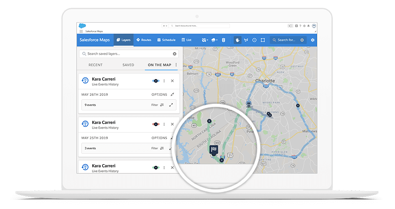Toggle the red marker visibility for May 25th layer
Screen dimensions: 395x209
[x=156, y=124]
